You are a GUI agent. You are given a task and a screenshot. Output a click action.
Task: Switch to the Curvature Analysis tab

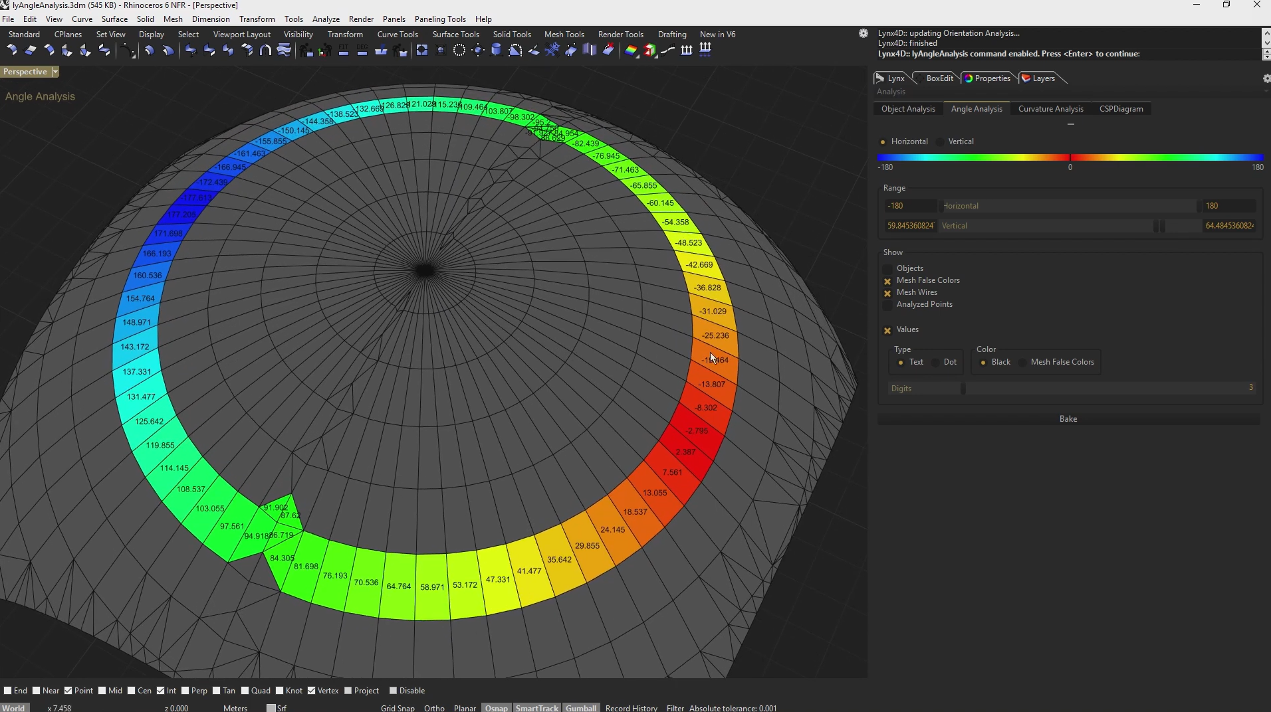[x=1050, y=109]
